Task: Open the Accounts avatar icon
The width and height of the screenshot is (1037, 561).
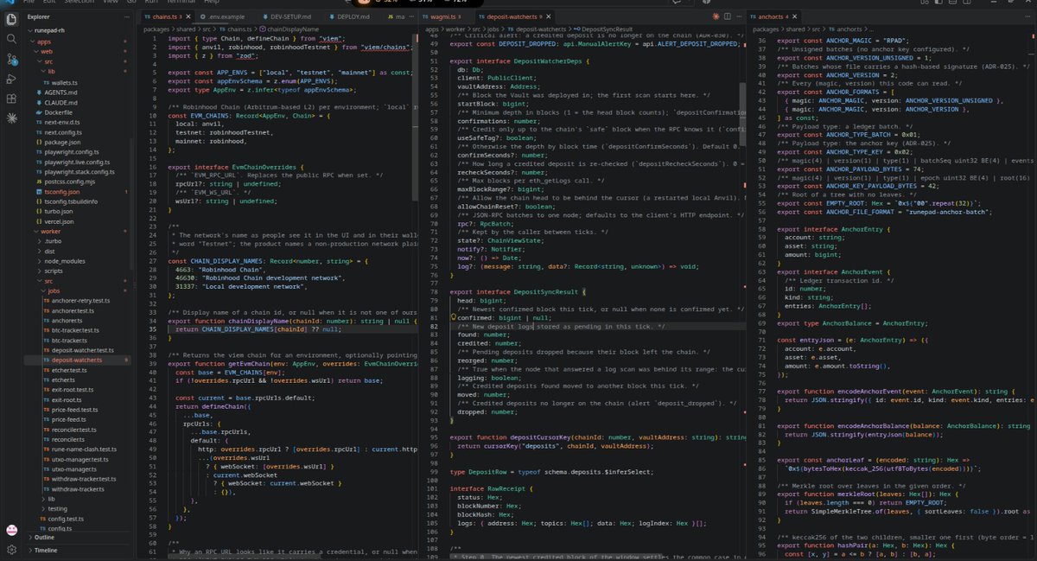Action: pos(11,531)
